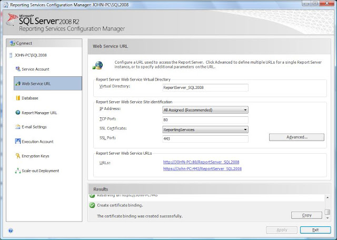Click the globe icon beside the description text
Viewport: 337px width, 240px height.
click(98, 65)
